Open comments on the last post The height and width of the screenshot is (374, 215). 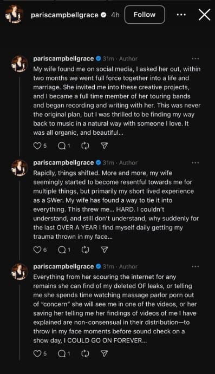62,353
